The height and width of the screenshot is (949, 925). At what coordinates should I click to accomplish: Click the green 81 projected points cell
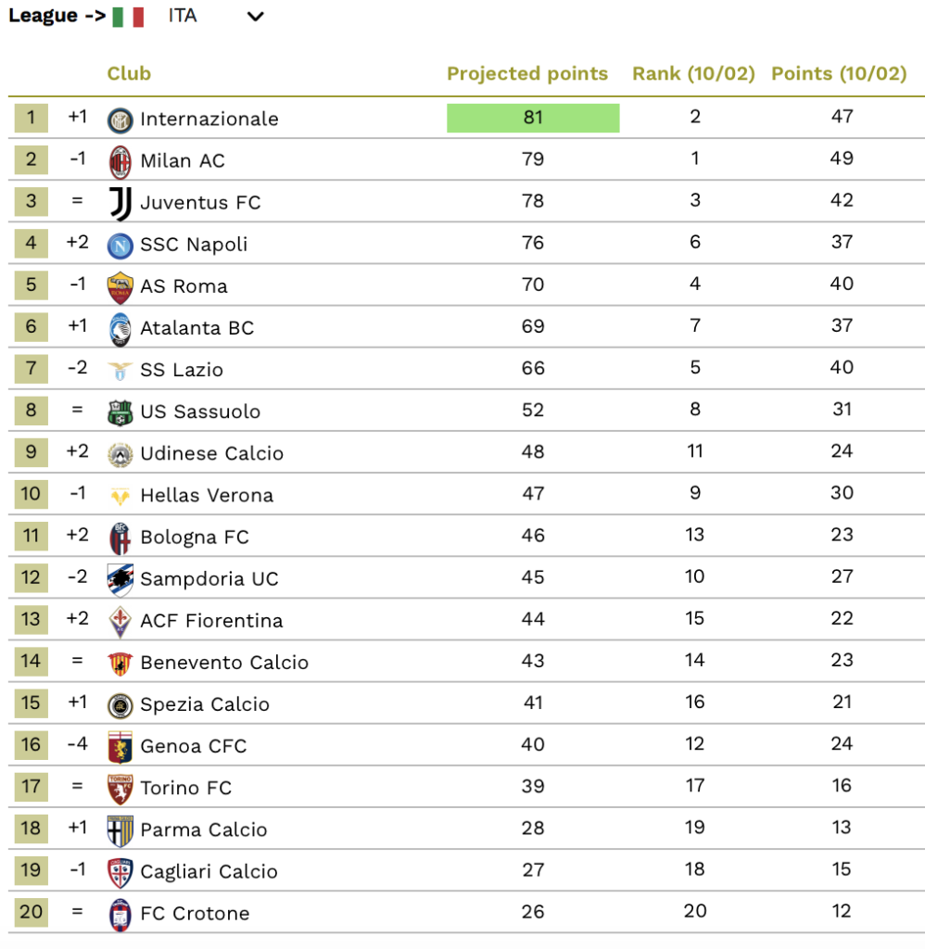[533, 118]
